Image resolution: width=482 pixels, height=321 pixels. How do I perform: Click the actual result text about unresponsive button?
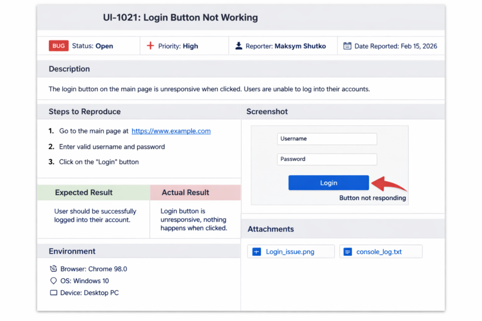pyautogui.click(x=193, y=219)
